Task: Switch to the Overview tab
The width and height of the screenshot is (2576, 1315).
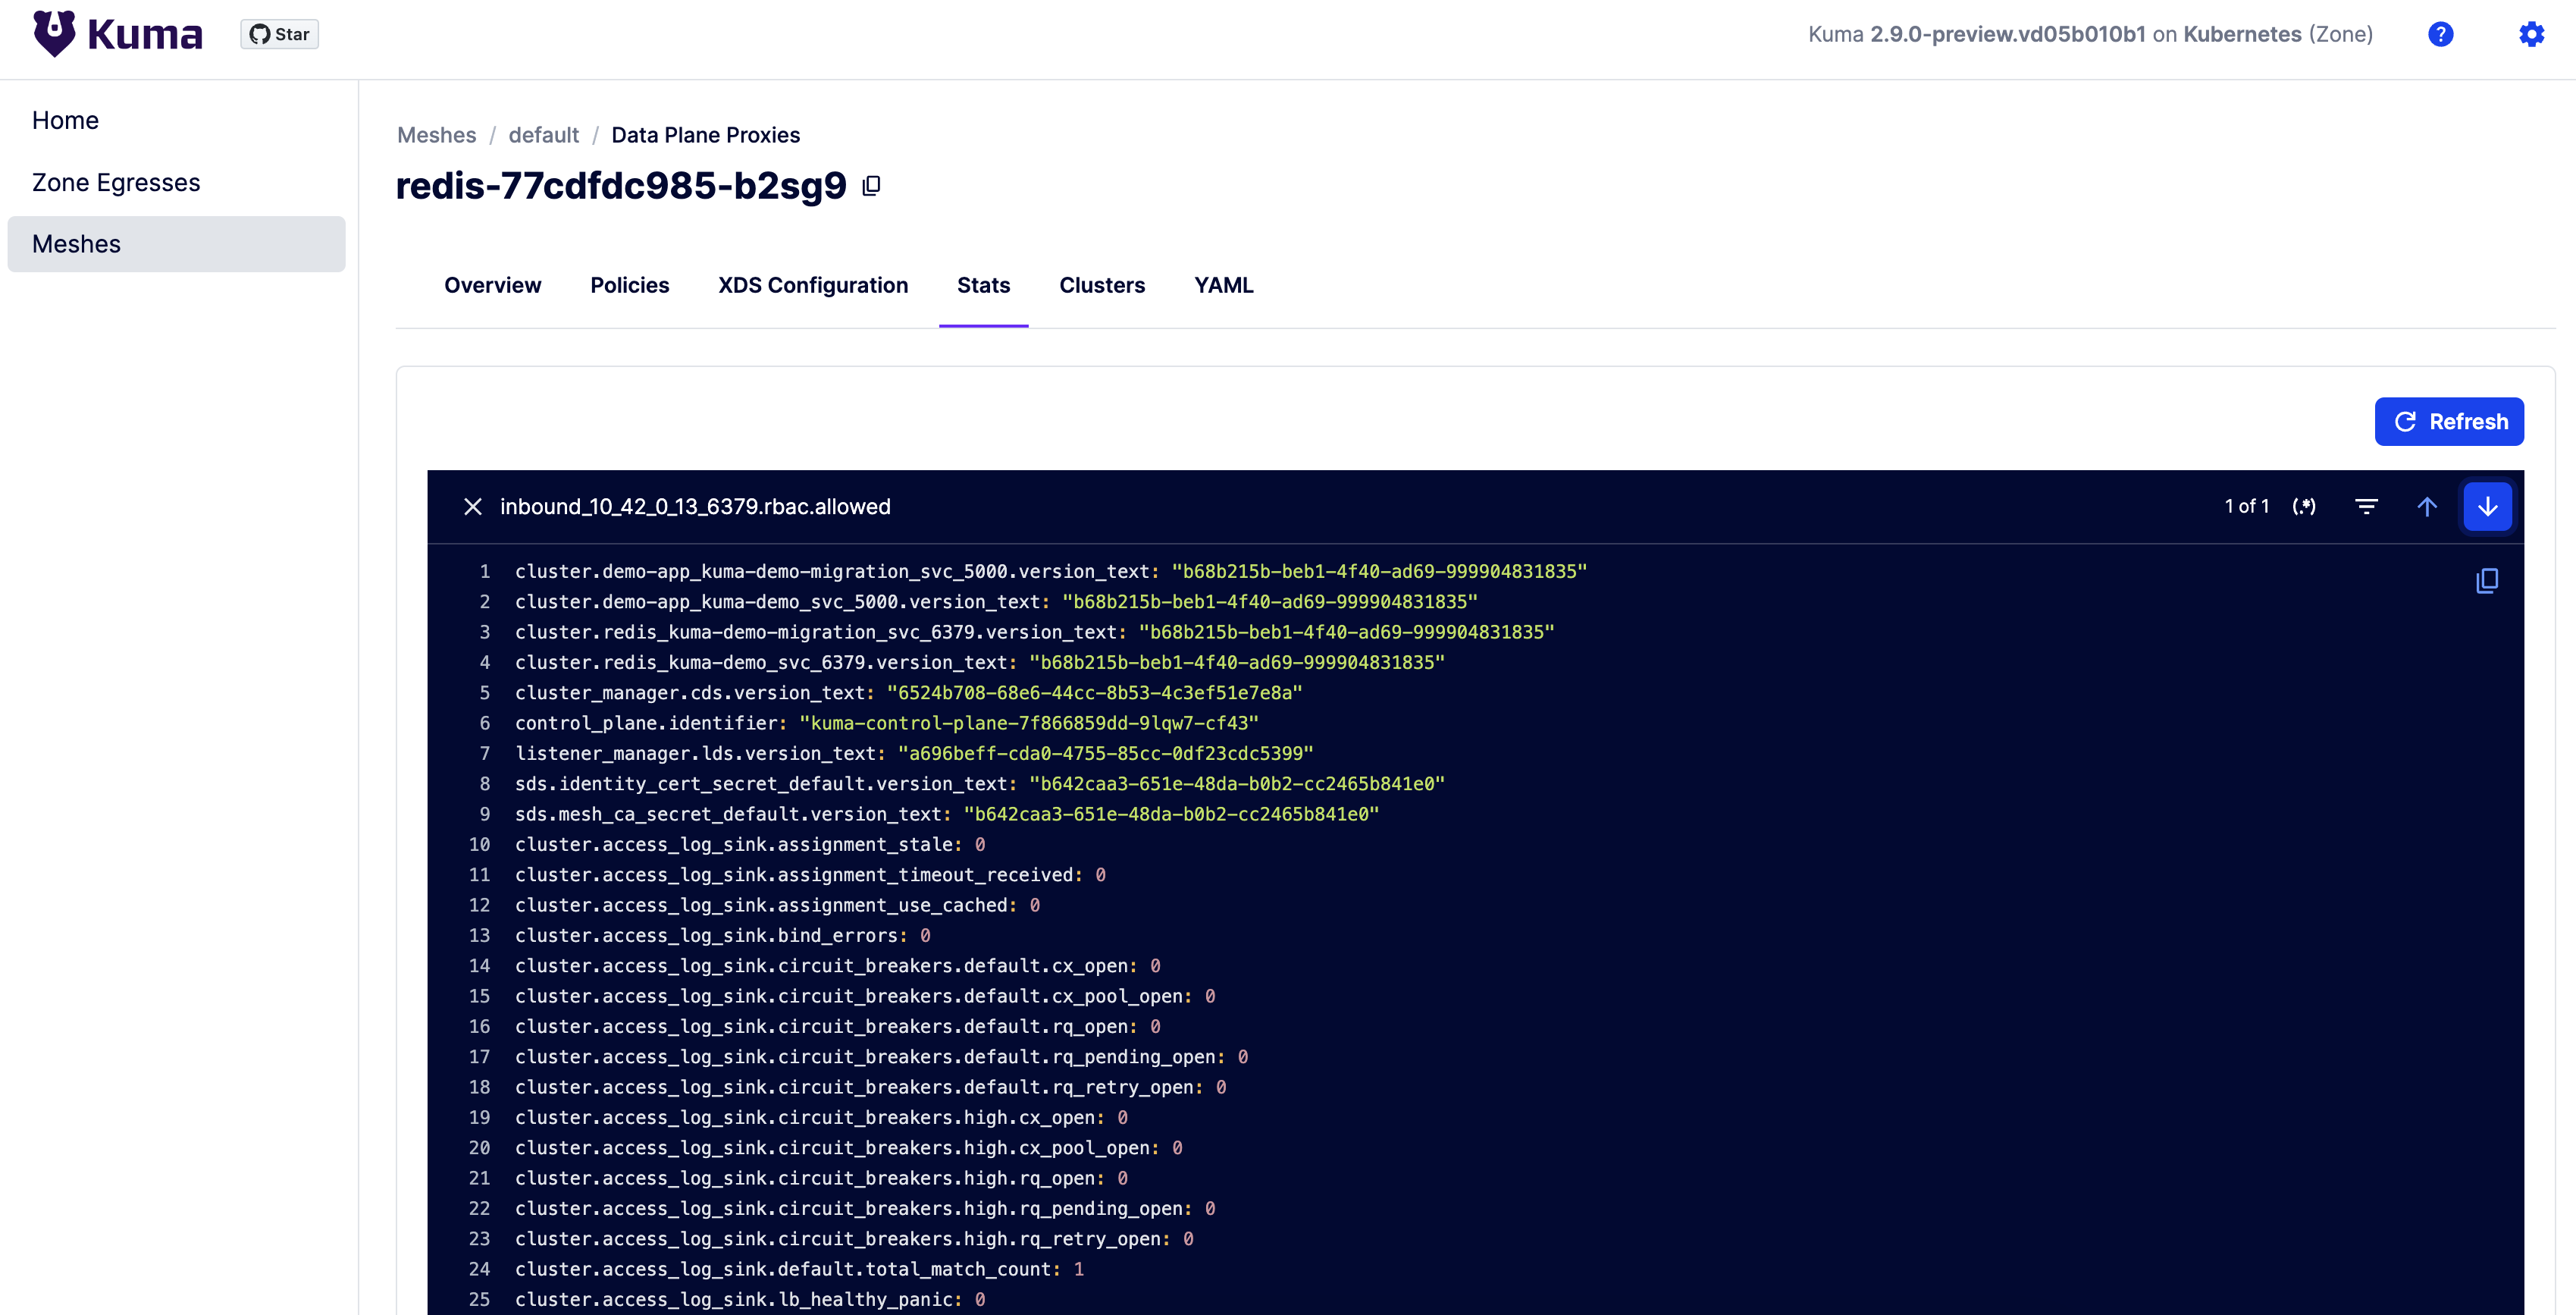Action: pos(492,285)
